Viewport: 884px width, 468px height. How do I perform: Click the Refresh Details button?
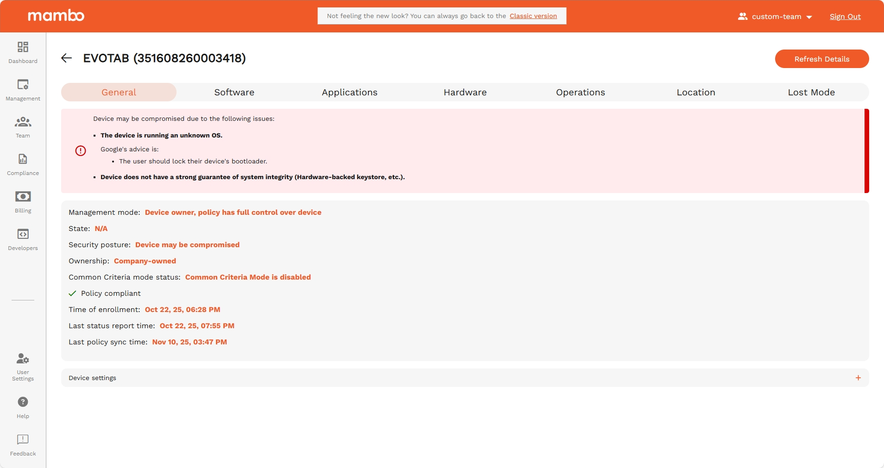click(x=821, y=59)
